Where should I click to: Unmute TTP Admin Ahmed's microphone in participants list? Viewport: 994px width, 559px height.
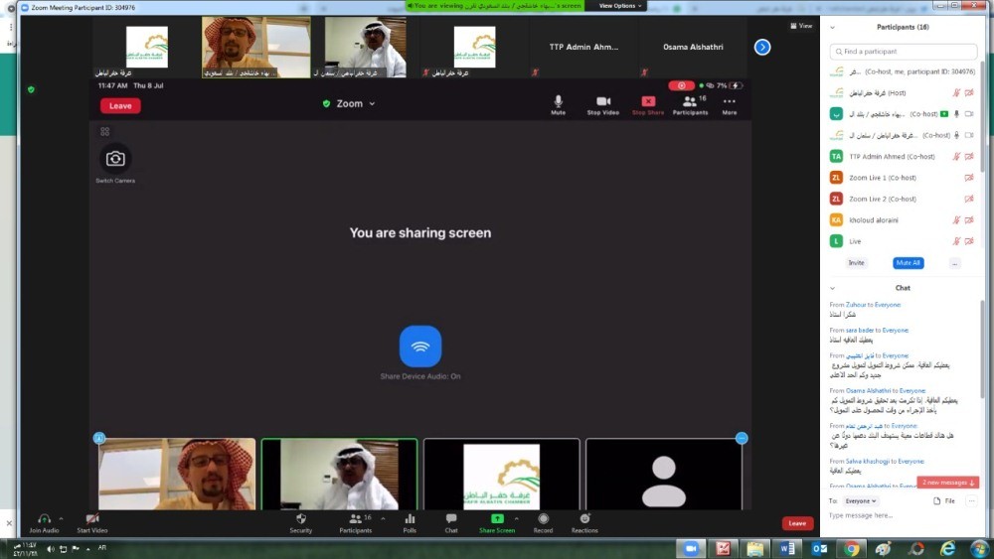(x=956, y=157)
